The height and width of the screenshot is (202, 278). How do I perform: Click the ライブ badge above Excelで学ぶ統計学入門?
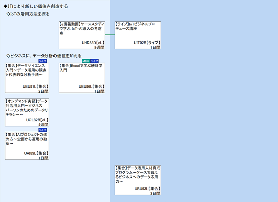[x=94, y=61]
